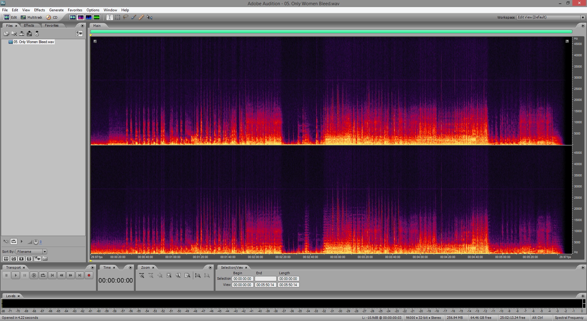This screenshot has width=587, height=321.
Task: Toggle Show Audio Files filter
Action: point(6,259)
